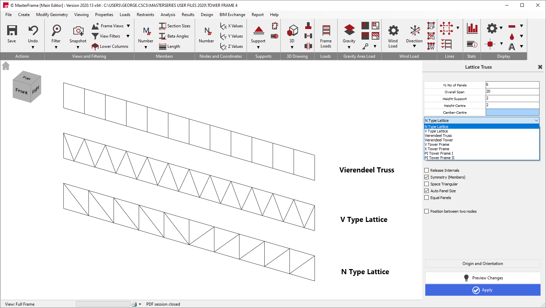Expand the View Filters dropdown
The width and height of the screenshot is (546, 308).
(x=128, y=36)
